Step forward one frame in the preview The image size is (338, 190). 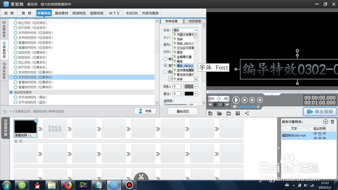coord(260,100)
